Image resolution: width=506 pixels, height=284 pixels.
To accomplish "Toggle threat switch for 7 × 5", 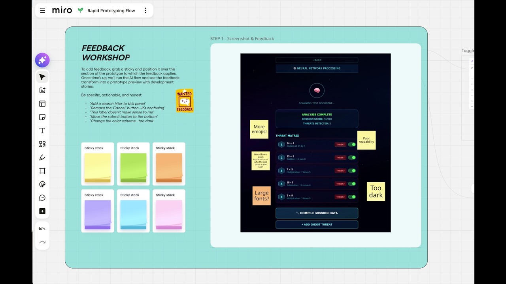I will point(351,171).
